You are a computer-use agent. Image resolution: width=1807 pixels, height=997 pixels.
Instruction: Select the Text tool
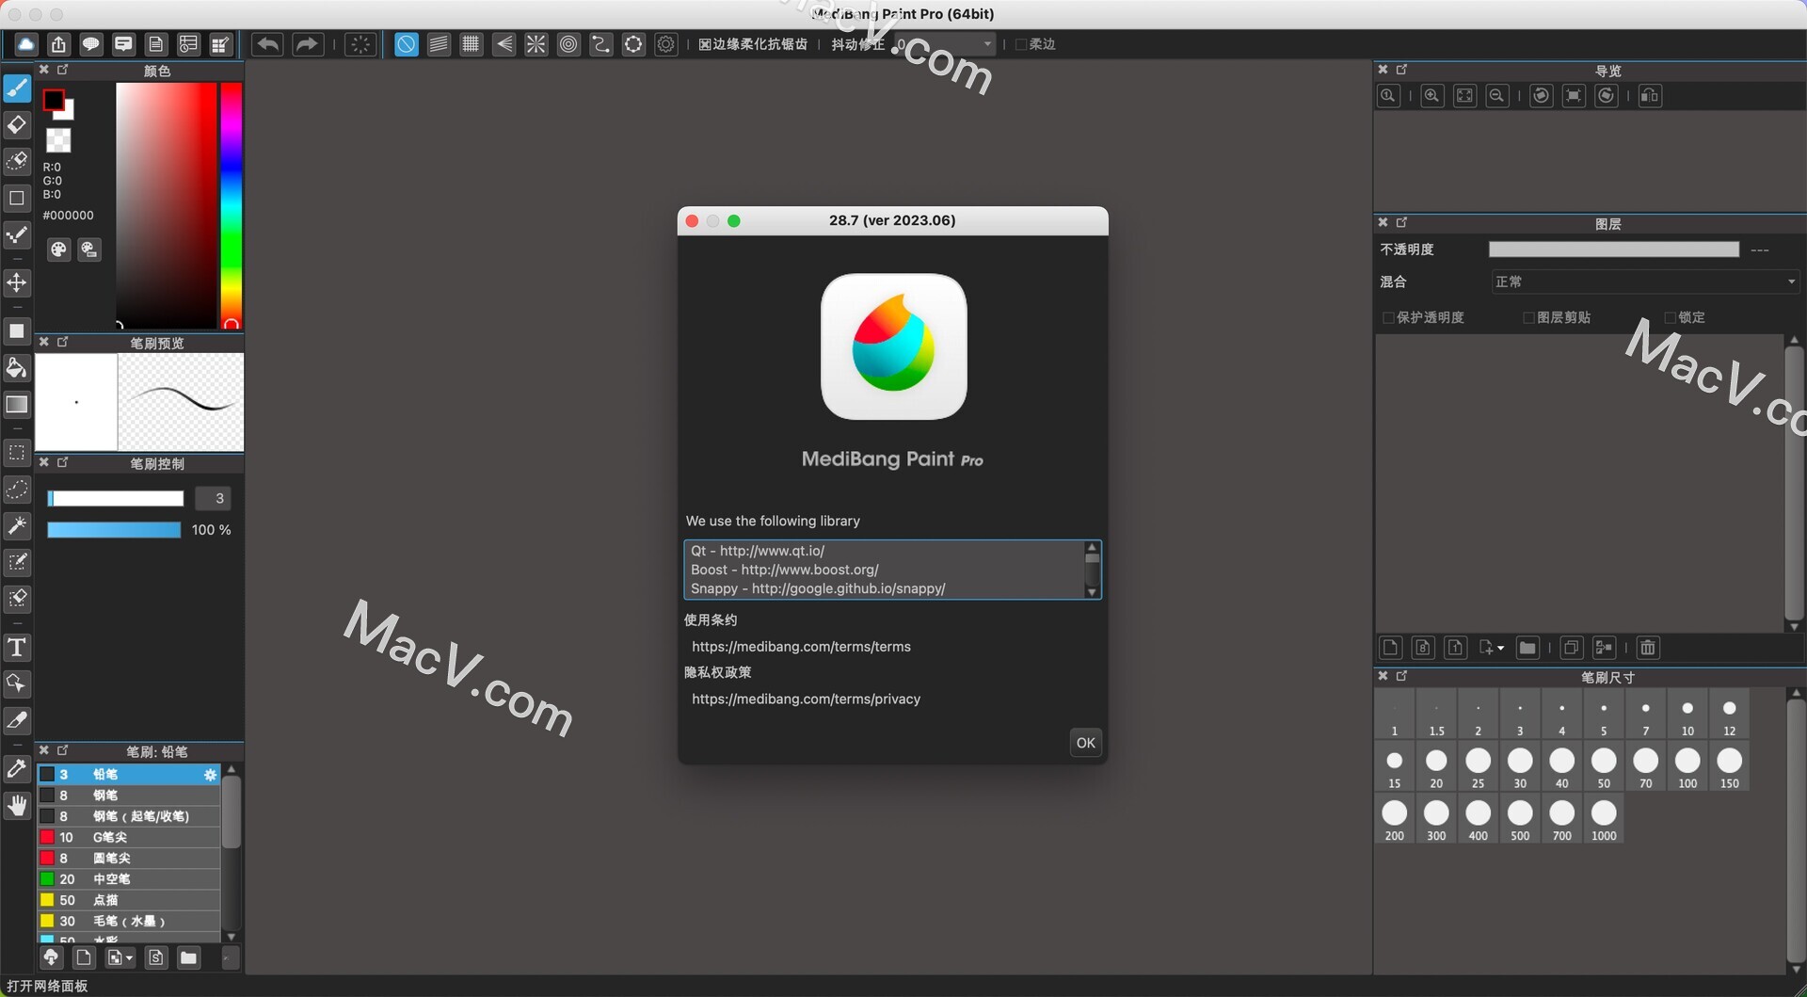click(17, 648)
